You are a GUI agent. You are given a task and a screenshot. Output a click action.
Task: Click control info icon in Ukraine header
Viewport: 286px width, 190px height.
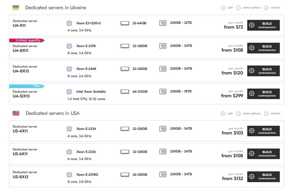tap(266, 8)
